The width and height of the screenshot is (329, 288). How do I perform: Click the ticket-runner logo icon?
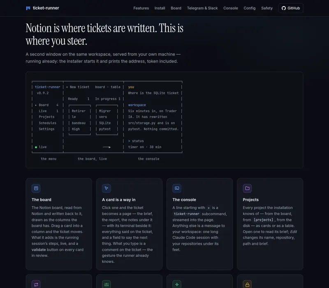pyautogui.click(x=28, y=8)
